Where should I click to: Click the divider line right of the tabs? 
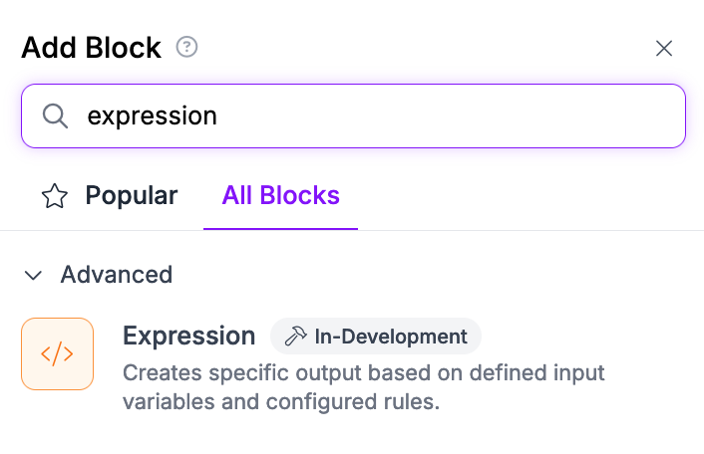click(x=528, y=230)
